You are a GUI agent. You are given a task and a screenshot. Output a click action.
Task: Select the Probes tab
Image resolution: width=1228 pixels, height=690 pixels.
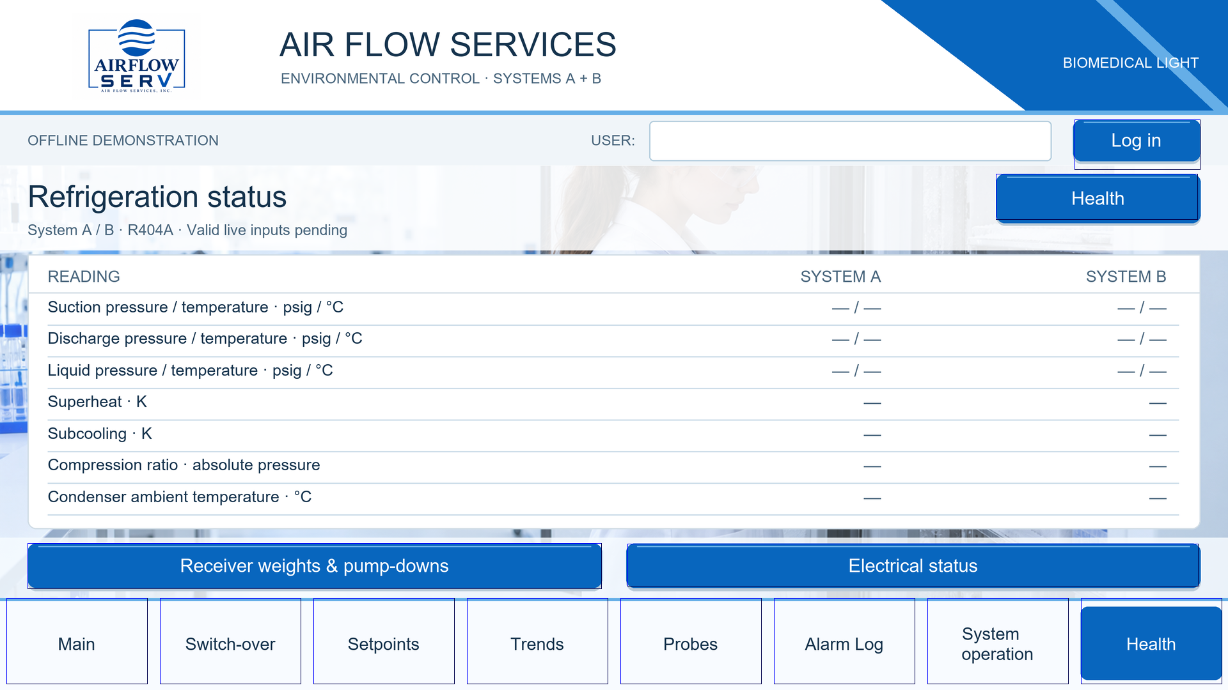tap(691, 641)
